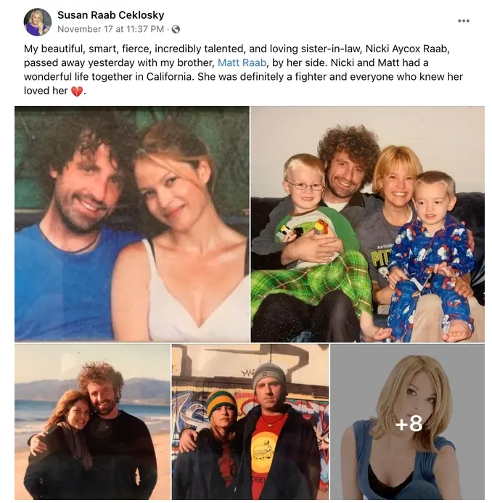Expand the +8 additional photos overlay

coord(407,422)
